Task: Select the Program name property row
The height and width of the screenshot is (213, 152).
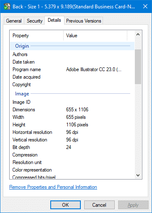Action: (x=72, y=69)
